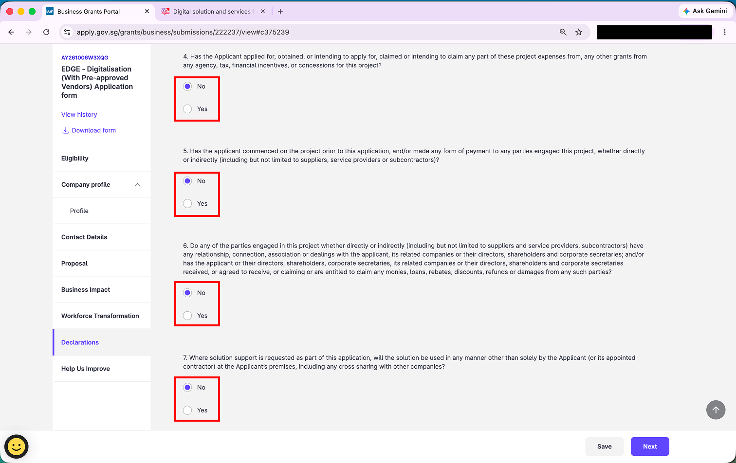Select Yes for question 6
The width and height of the screenshot is (736, 463).
(187, 316)
